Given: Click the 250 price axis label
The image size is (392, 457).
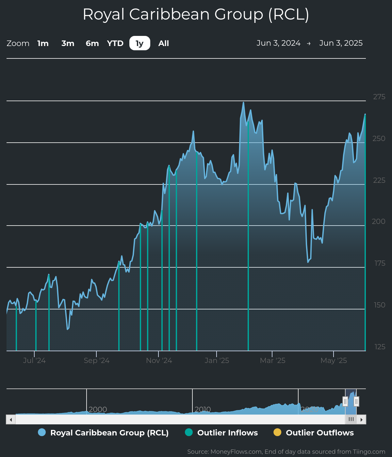Looking at the screenshot, I should [x=379, y=139].
